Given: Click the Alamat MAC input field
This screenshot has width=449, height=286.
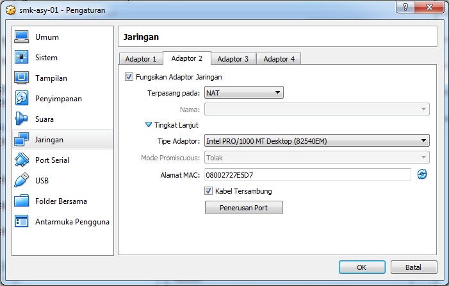Looking at the screenshot, I should [307, 174].
